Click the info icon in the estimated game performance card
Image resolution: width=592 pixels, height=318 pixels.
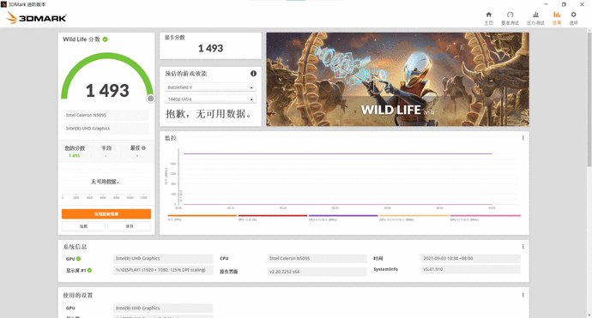pos(253,73)
